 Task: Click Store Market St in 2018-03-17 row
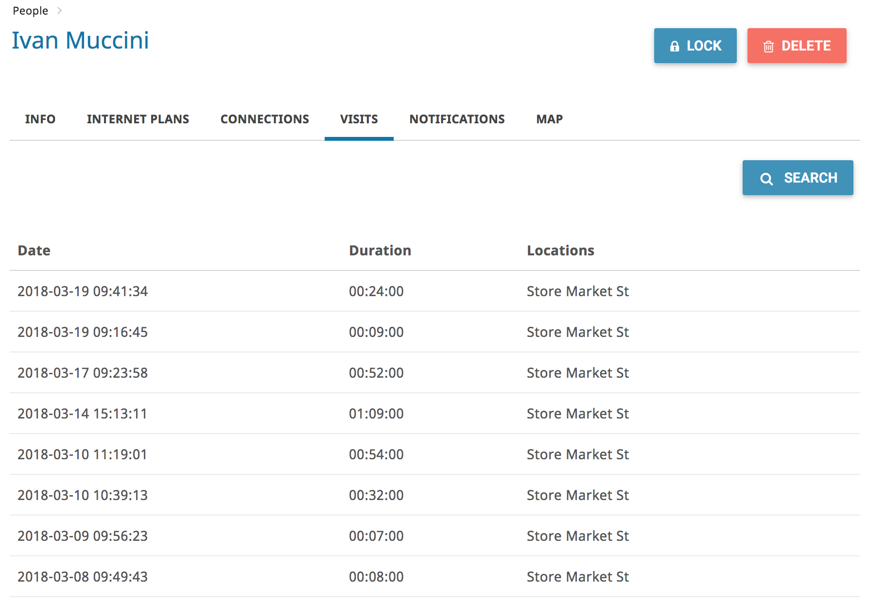[x=578, y=373]
